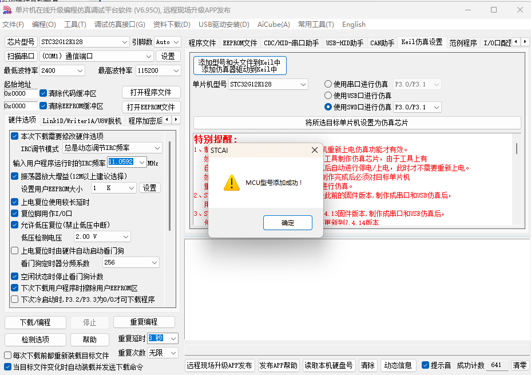Screen dimensions: 531x375
Task: Toggle 复位脚用作I/O口 checkbox
Action: point(14,214)
